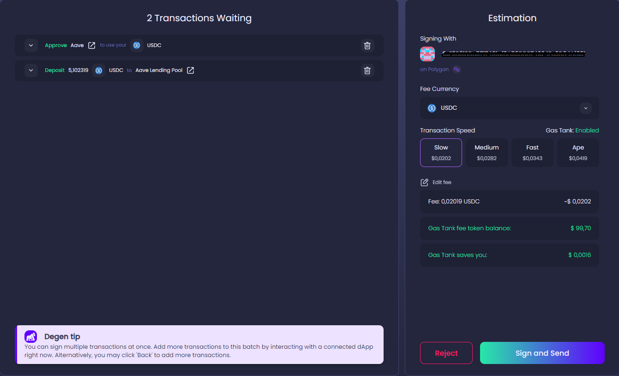Click the green 'Deposit' label
619x376 pixels.
click(54, 70)
